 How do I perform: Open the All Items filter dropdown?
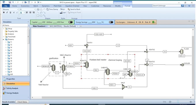click(x=29, y=25)
